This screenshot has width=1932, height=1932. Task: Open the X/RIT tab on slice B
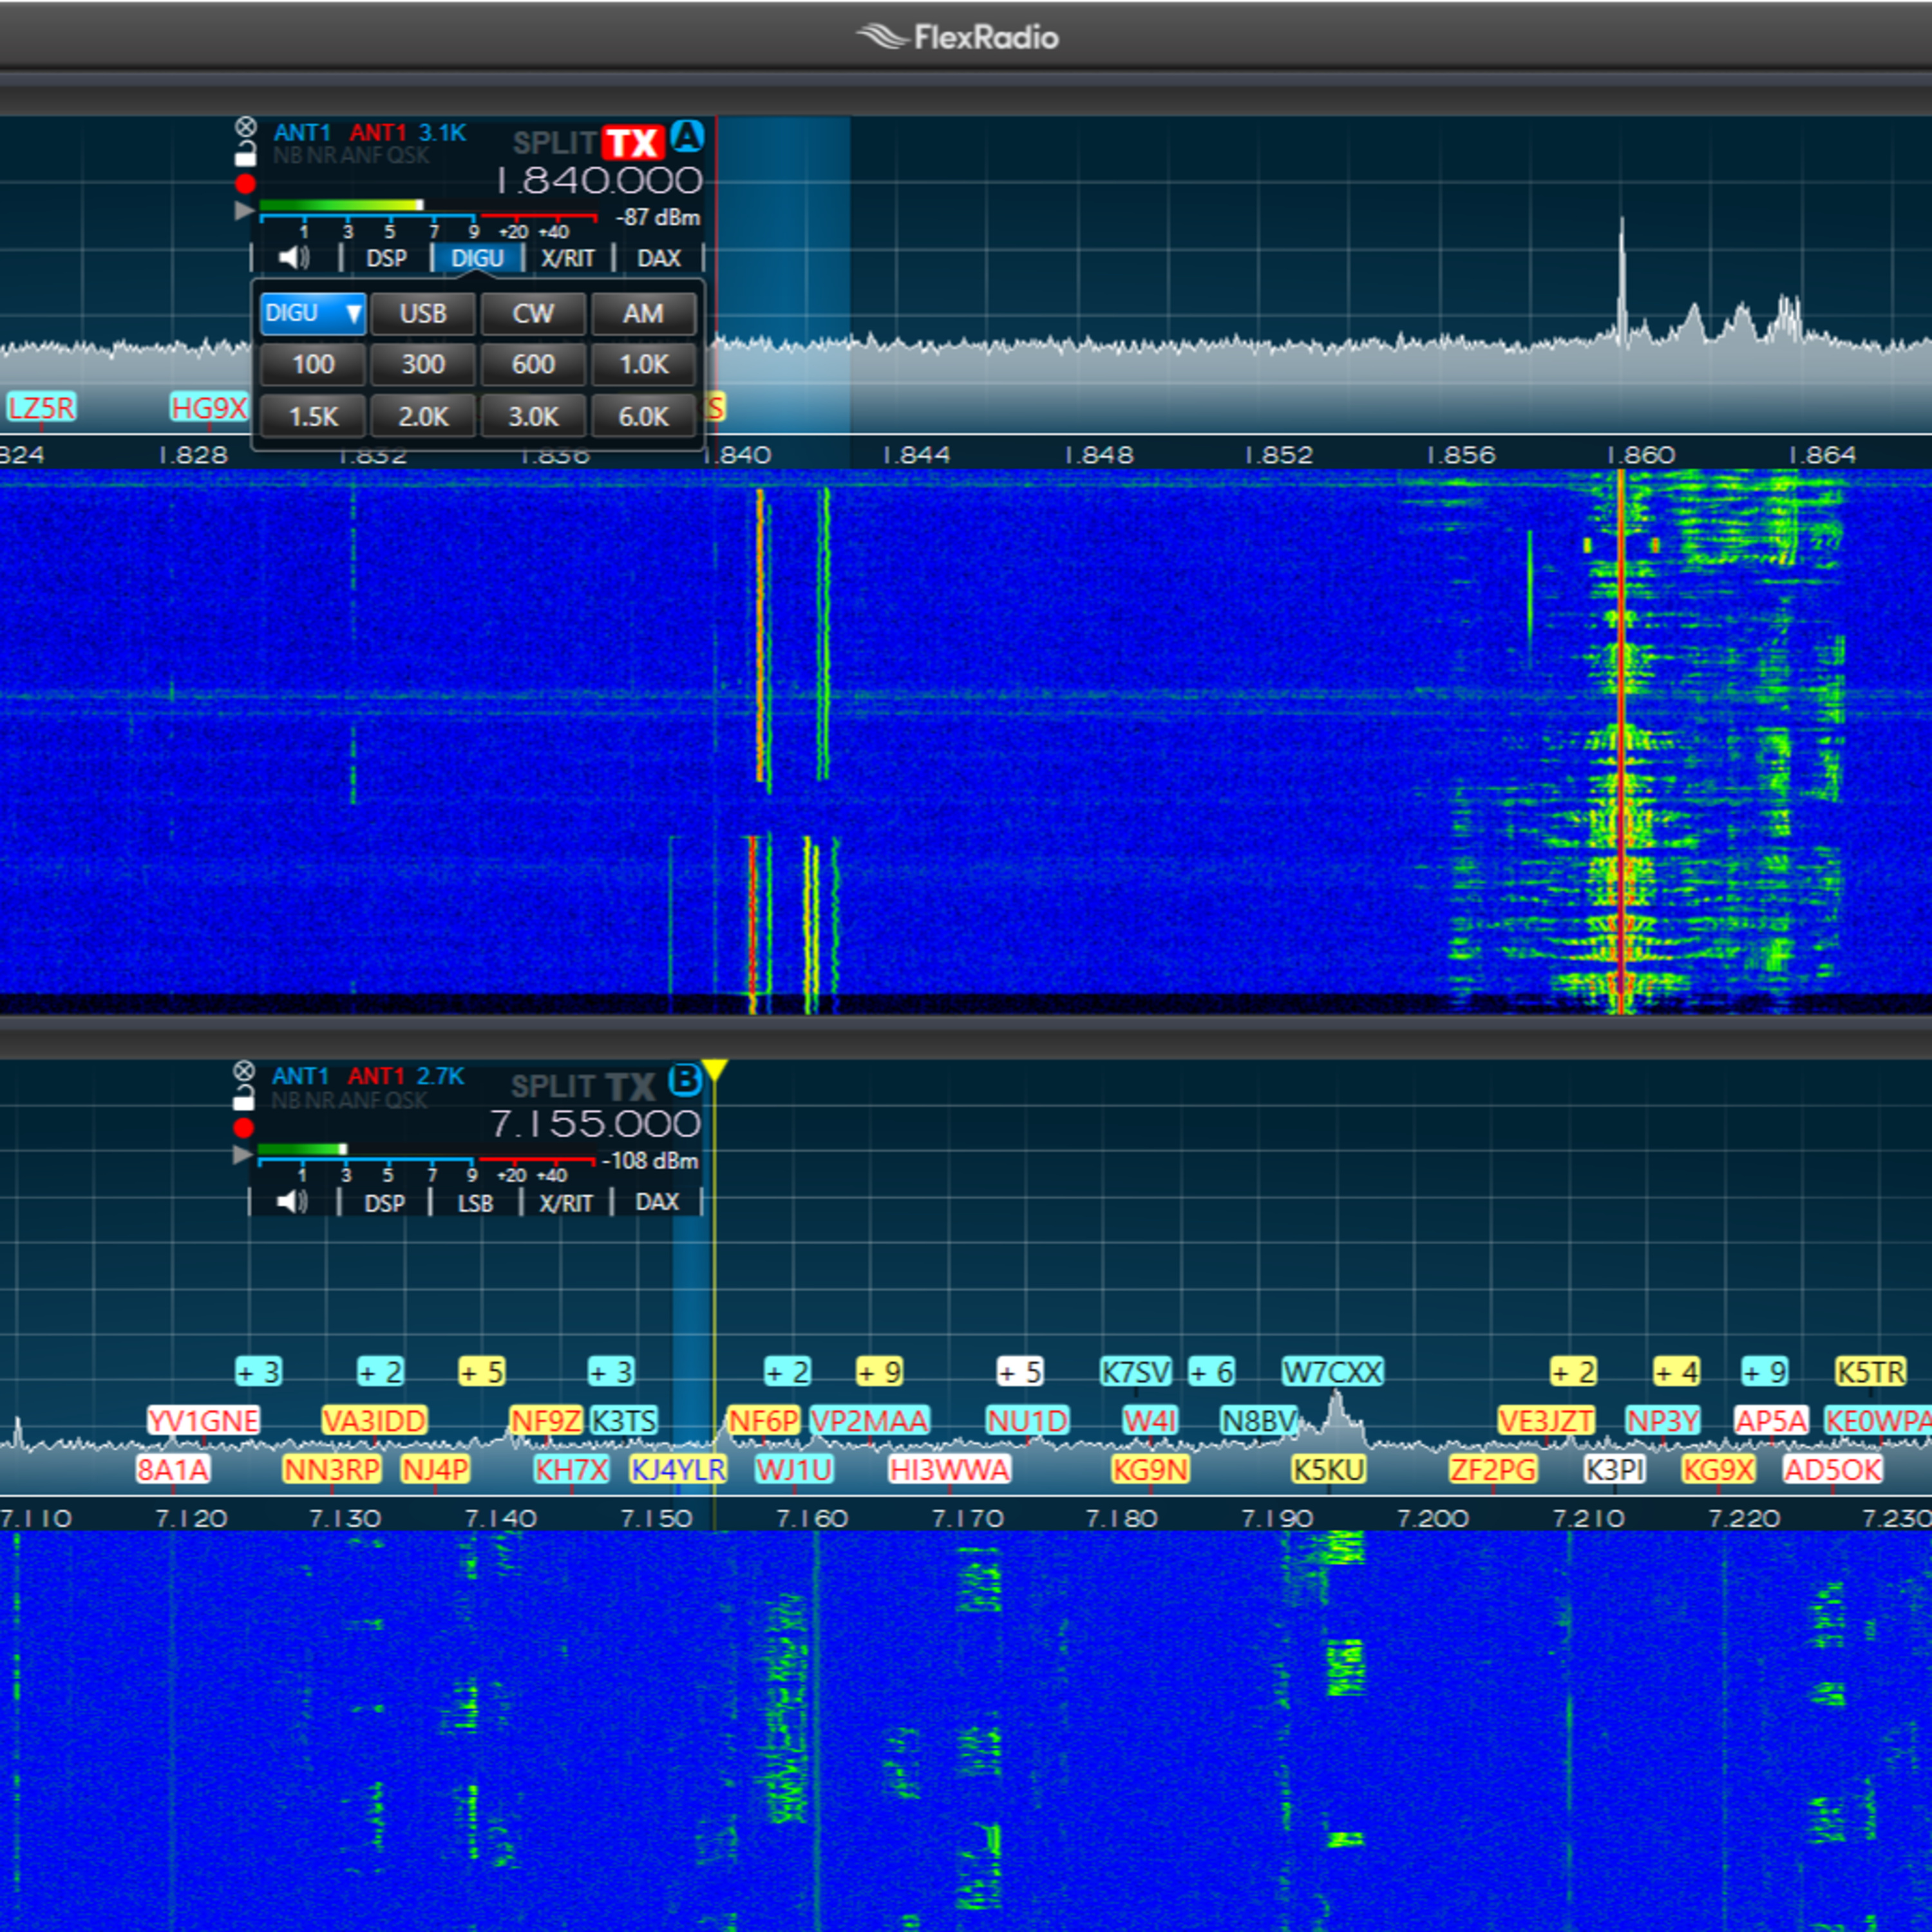click(x=566, y=1202)
